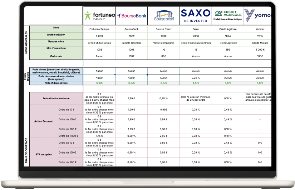The width and height of the screenshot is (295, 190).
Task: Select Fortuneo's '1,75 €' fee cell
Action: click(x=99, y=136)
